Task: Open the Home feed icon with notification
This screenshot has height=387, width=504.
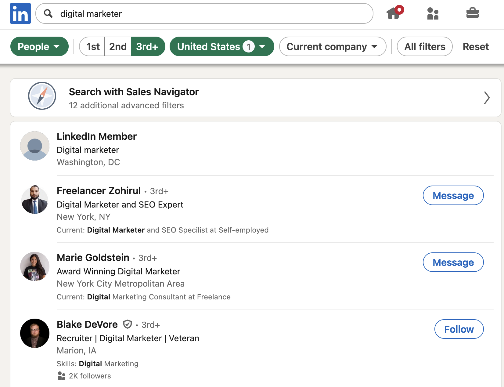Action: pos(395,13)
